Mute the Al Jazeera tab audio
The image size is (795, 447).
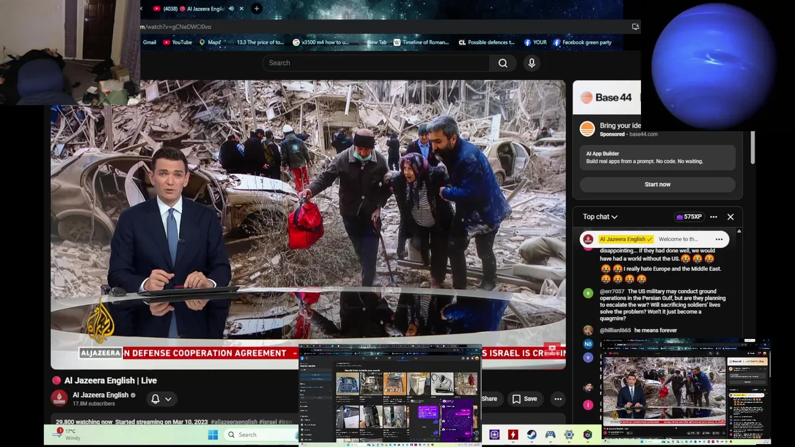[231, 9]
